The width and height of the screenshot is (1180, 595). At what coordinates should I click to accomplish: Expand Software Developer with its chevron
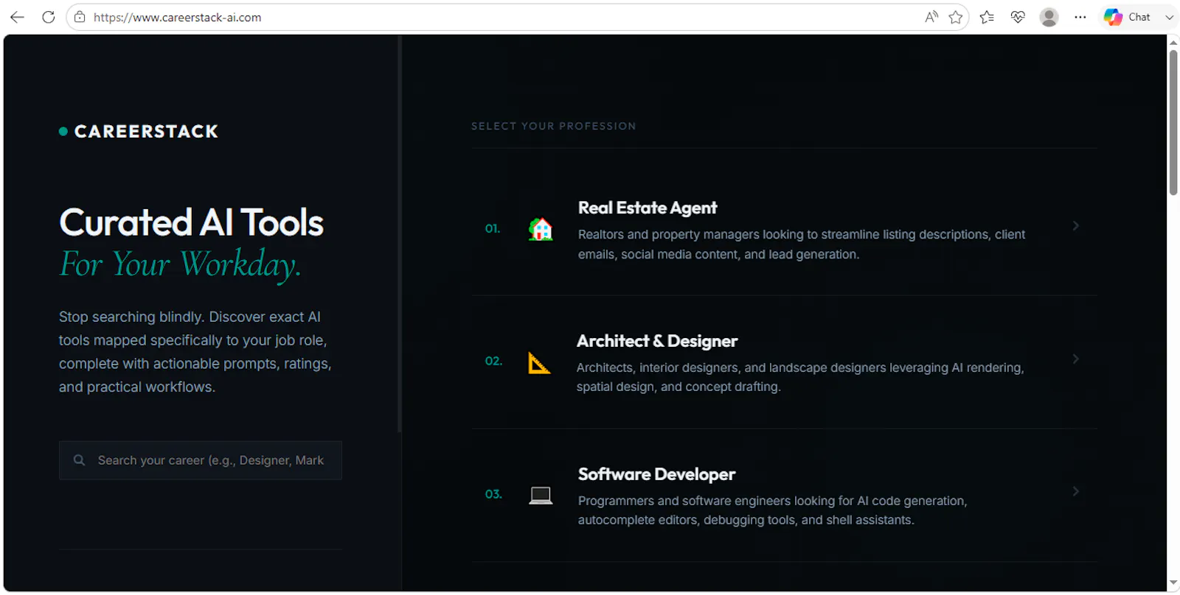1076,491
